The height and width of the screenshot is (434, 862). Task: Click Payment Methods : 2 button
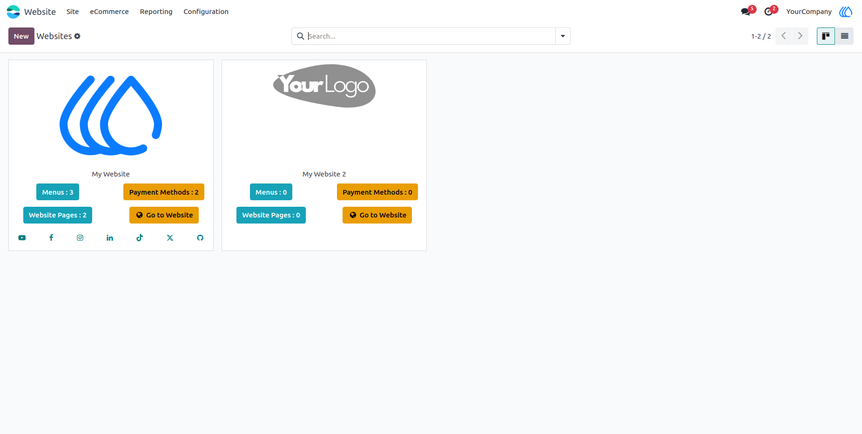point(164,192)
